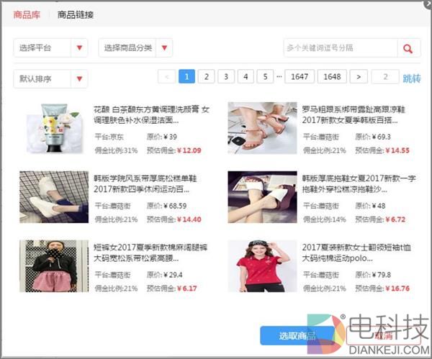The width and height of the screenshot is (432, 359).
Task: Click the 佣金比例:31% commission rate
Action: pyautogui.click(x=116, y=150)
